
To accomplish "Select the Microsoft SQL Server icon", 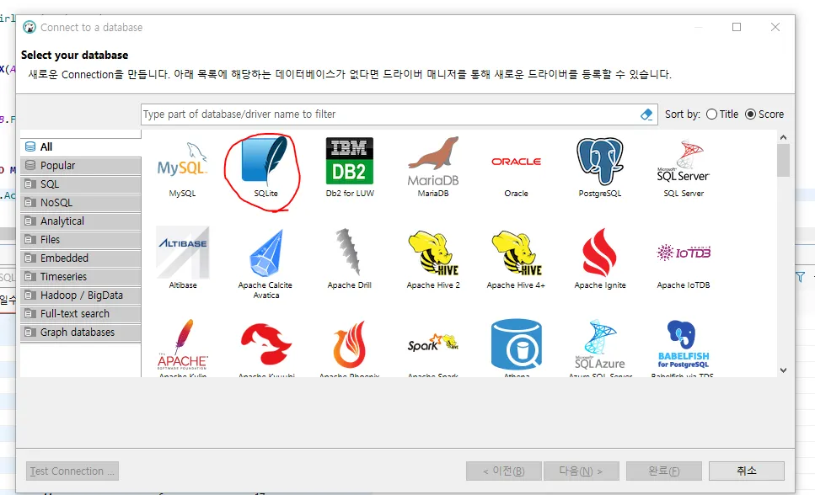I will click(x=684, y=161).
